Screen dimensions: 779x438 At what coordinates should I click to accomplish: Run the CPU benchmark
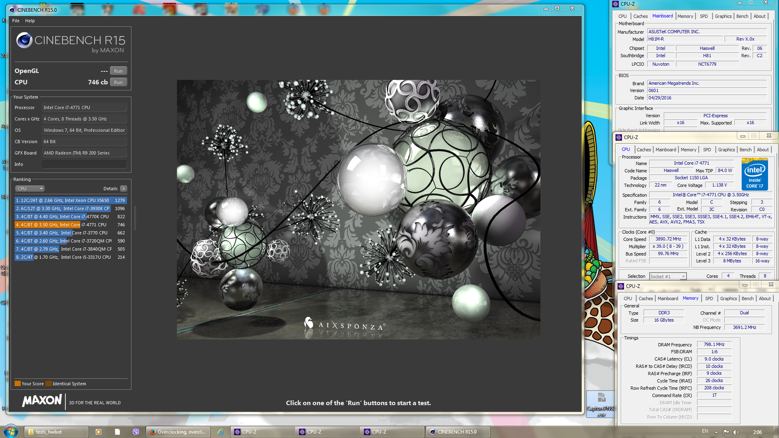coord(118,82)
